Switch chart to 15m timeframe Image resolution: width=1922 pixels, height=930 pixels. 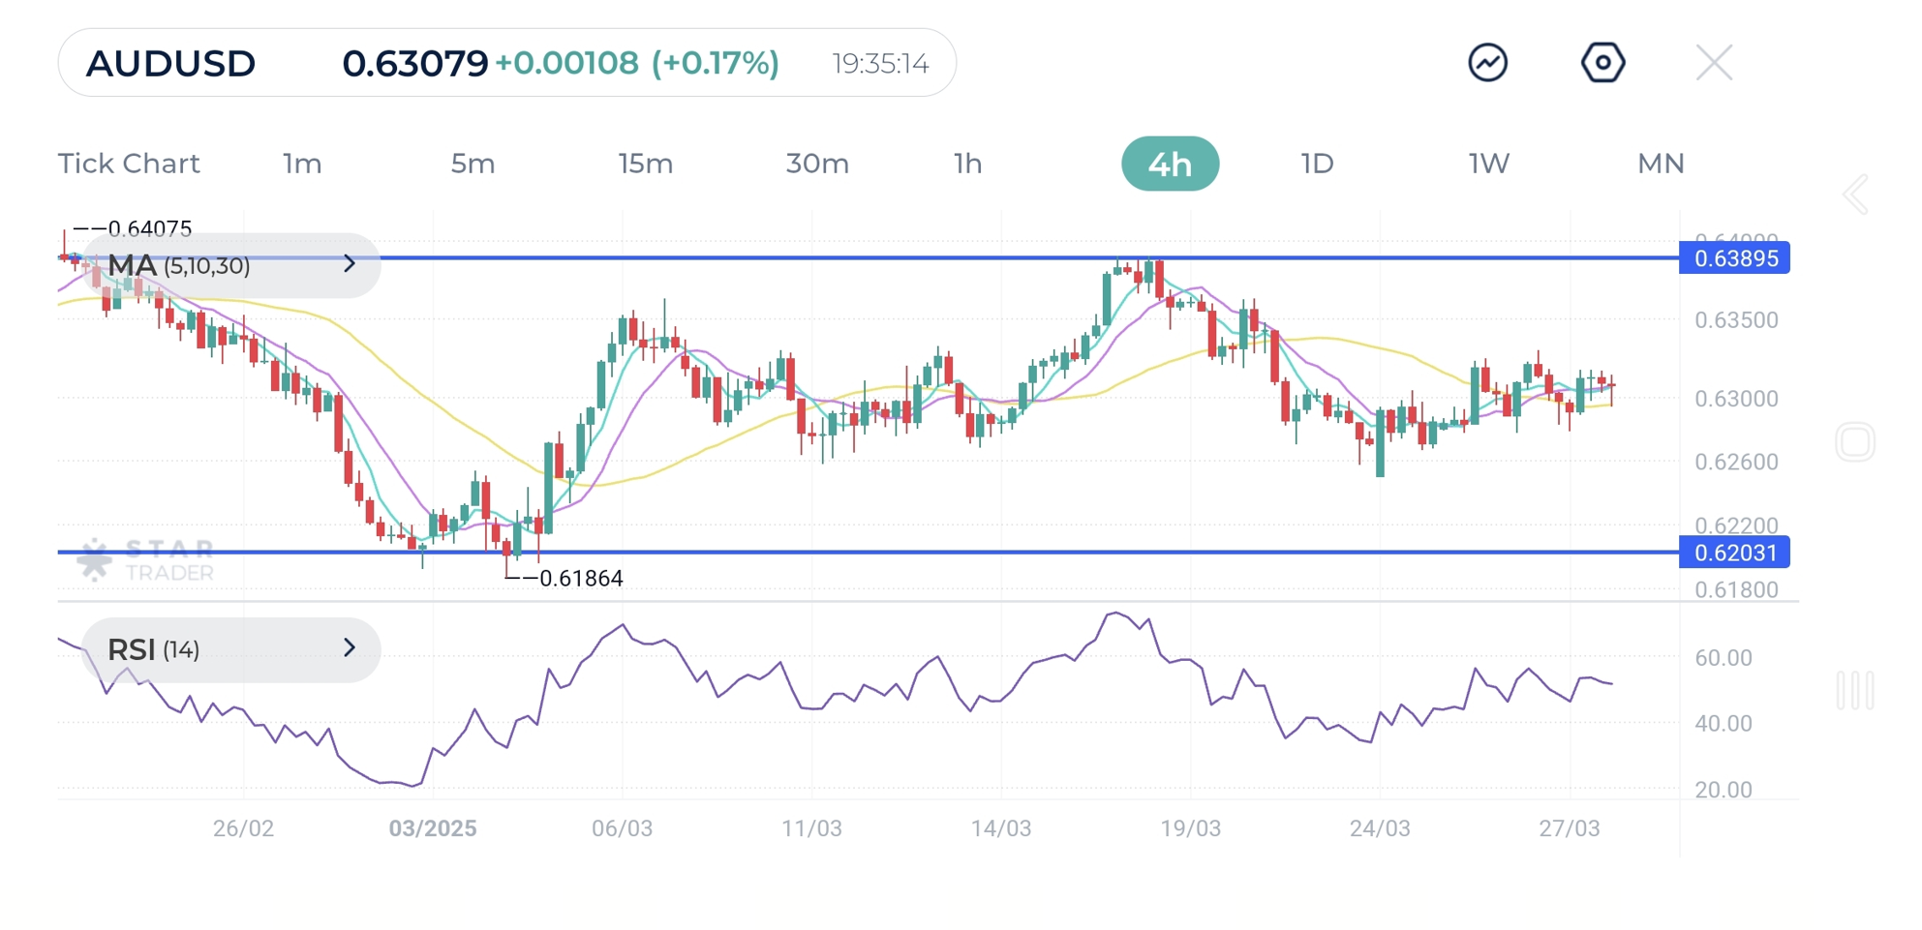point(645,164)
